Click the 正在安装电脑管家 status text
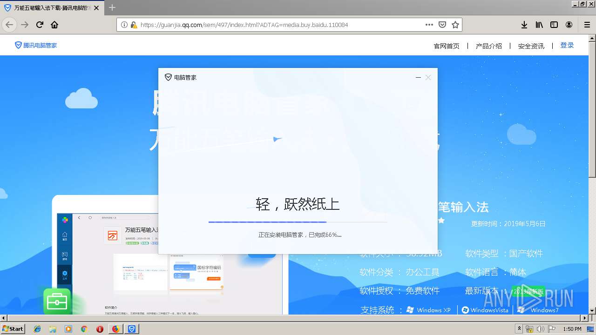This screenshot has height=335, width=596. pyautogui.click(x=300, y=235)
